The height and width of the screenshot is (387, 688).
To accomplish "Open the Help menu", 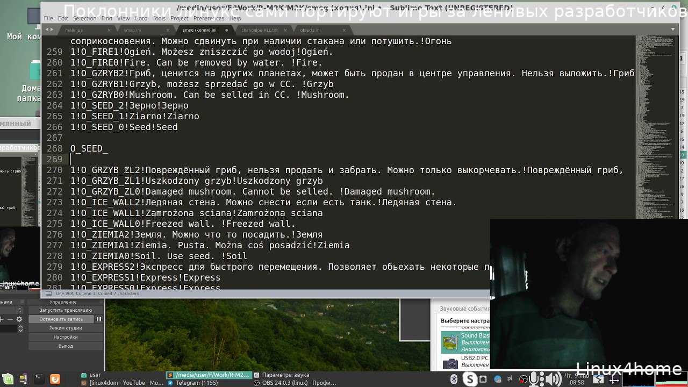I will [235, 18].
